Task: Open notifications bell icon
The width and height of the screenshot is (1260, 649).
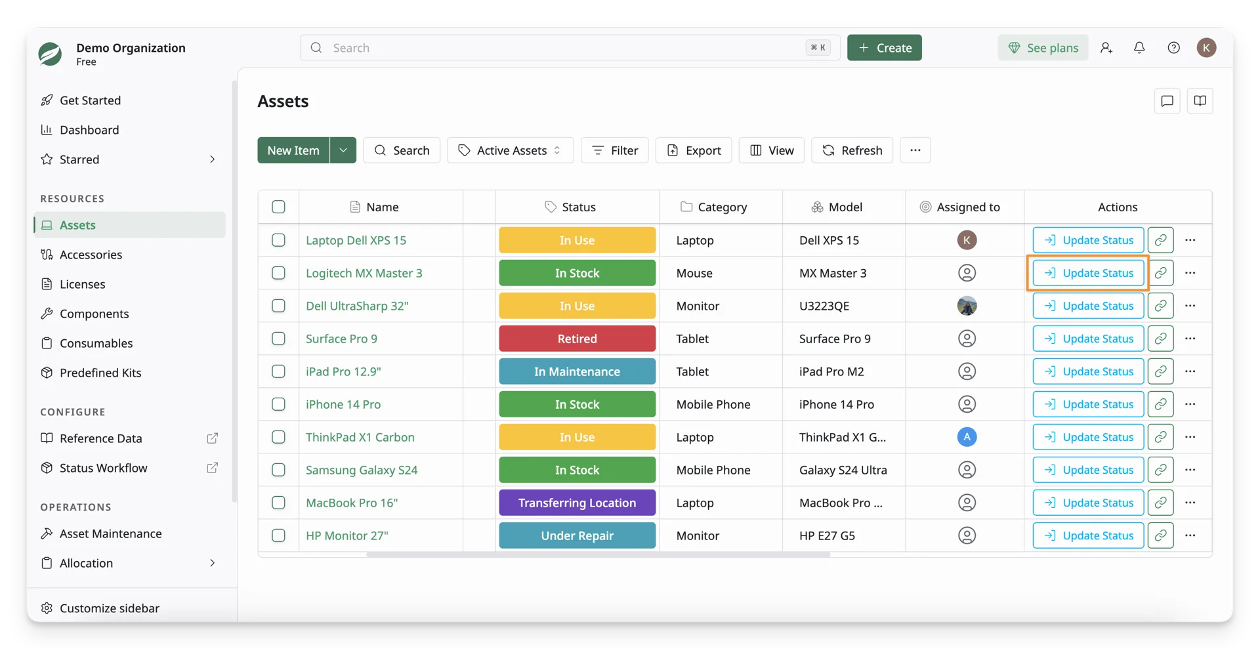Action: [x=1139, y=47]
